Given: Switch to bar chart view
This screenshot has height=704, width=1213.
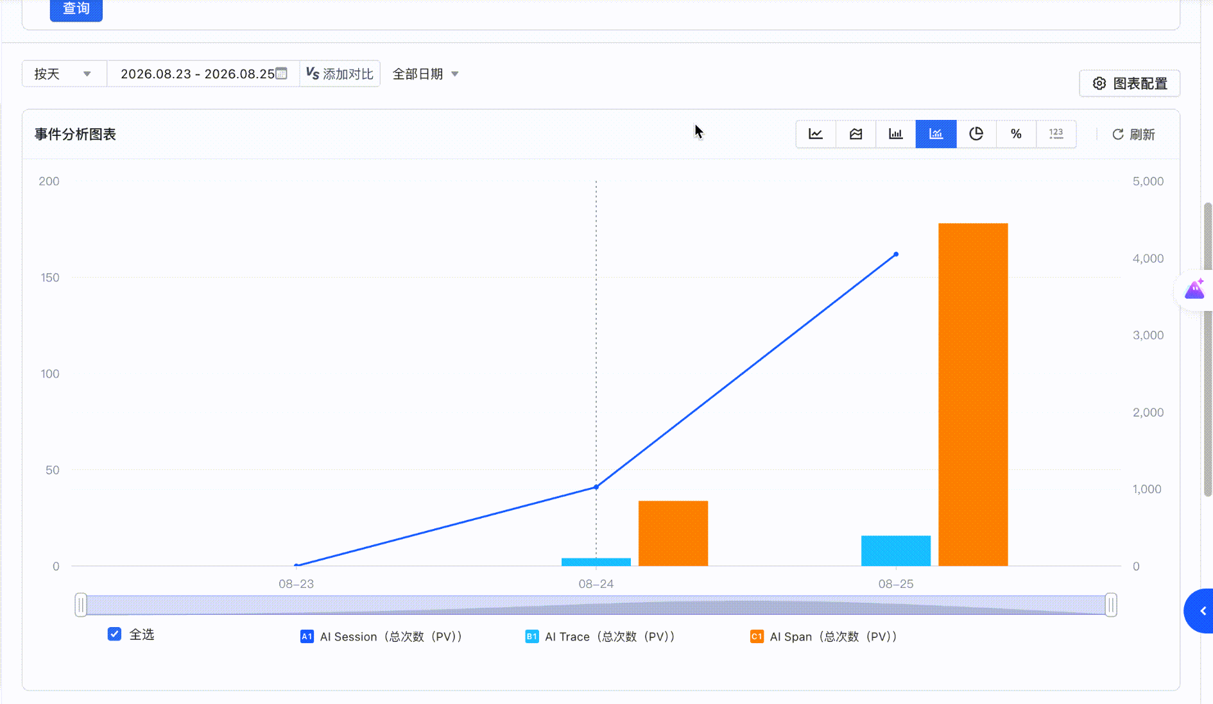Looking at the screenshot, I should pos(895,134).
